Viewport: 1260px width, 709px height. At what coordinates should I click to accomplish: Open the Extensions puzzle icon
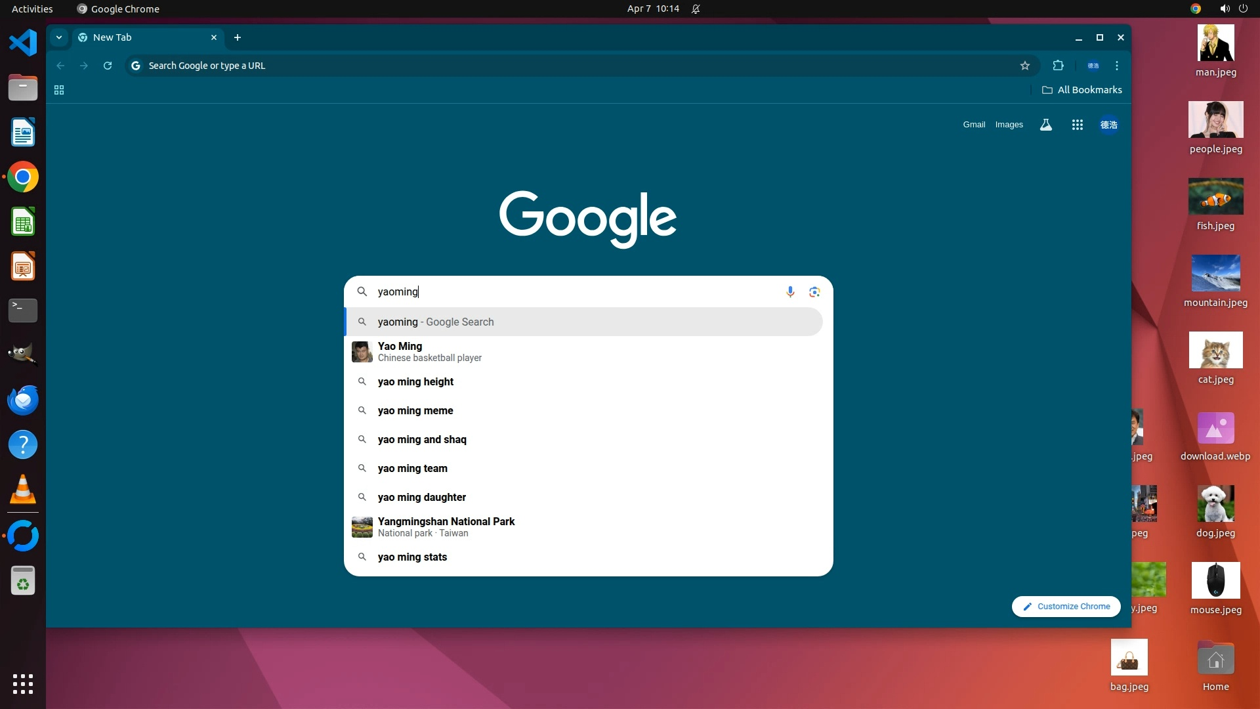1058,66
